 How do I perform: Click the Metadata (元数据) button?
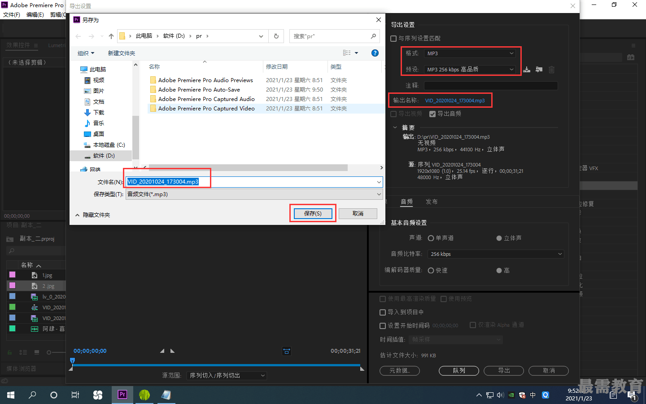point(400,371)
